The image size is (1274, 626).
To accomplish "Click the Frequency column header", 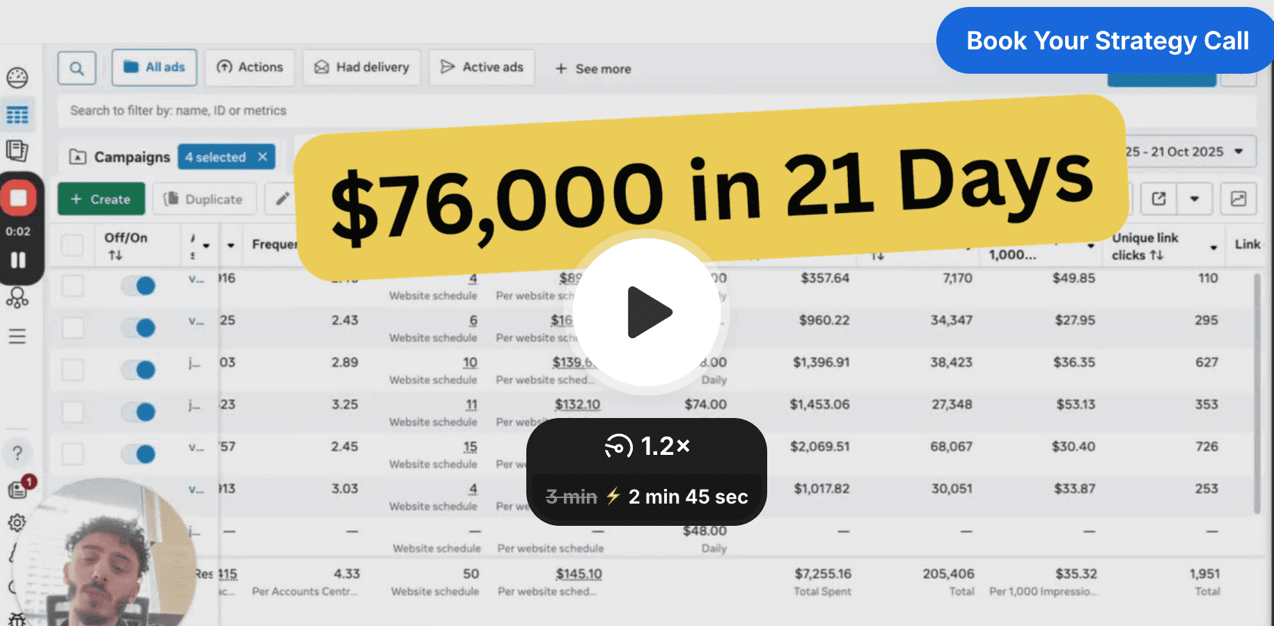I will click(274, 245).
